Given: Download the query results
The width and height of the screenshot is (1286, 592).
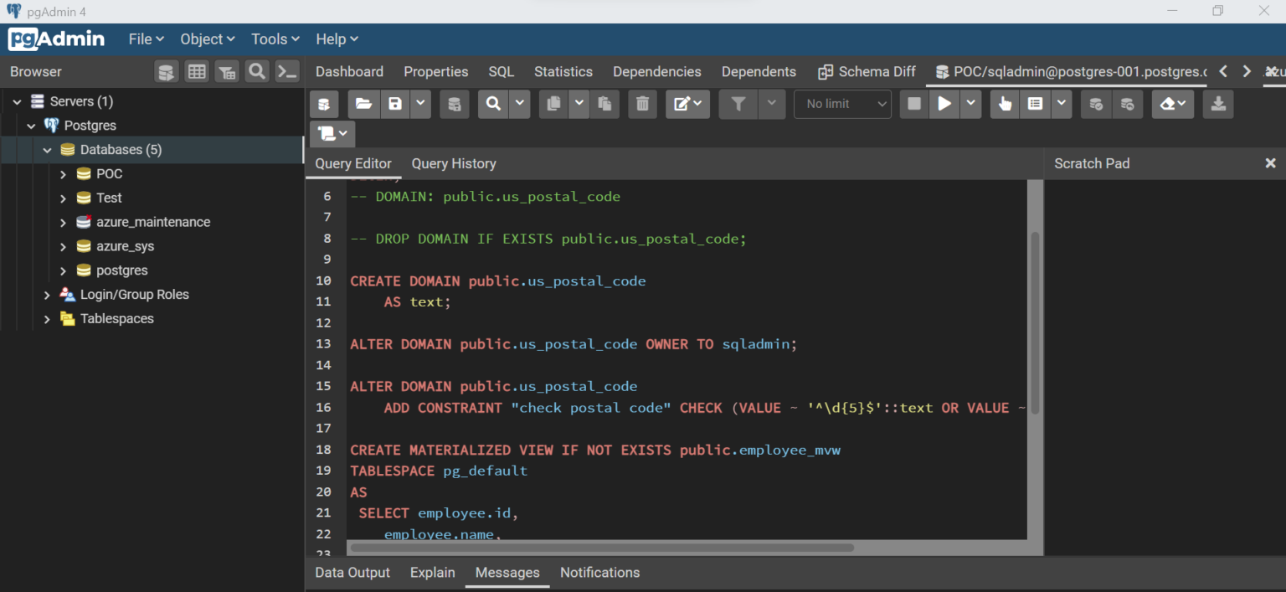Looking at the screenshot, I should (1218, 104).
